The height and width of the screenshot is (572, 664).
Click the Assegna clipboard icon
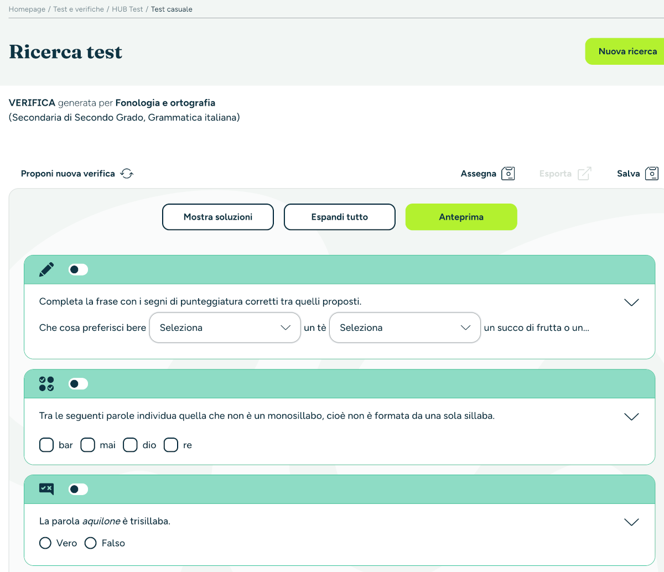point(508,174)
